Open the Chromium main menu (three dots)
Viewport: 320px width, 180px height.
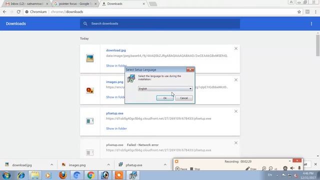(315, 12)
